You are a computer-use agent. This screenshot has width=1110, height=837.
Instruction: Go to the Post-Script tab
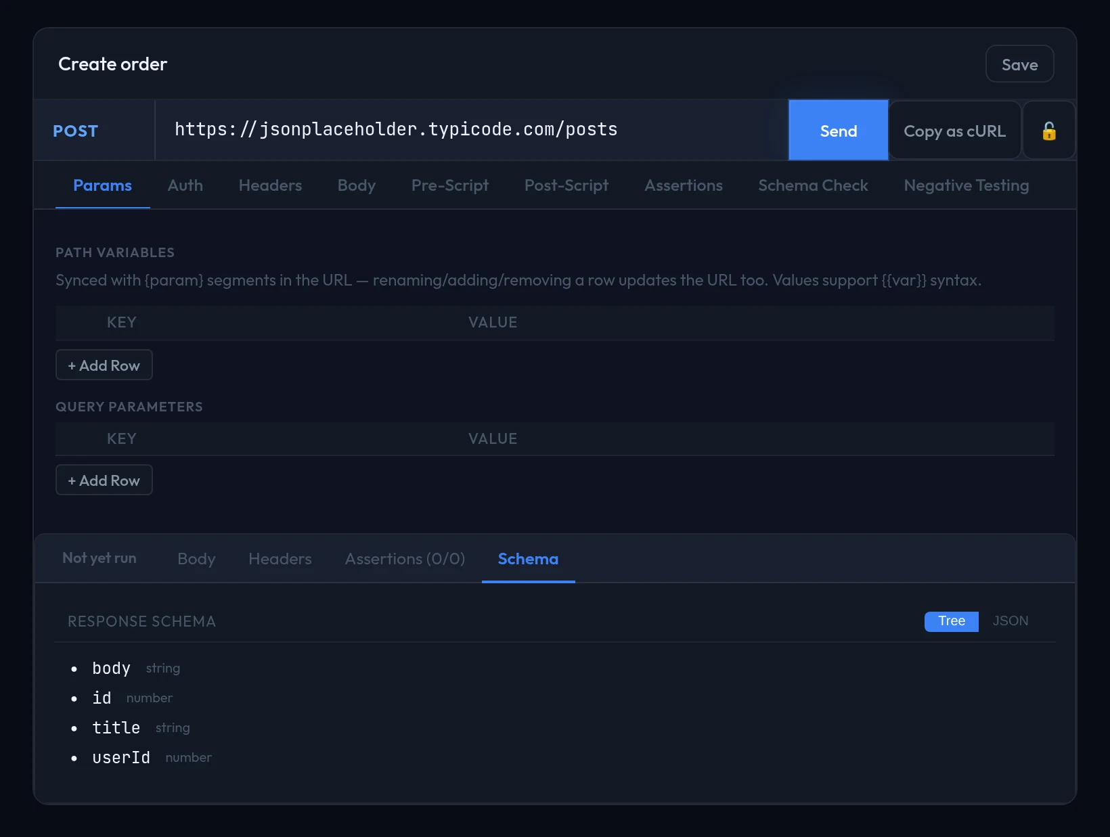click(566, 185)
